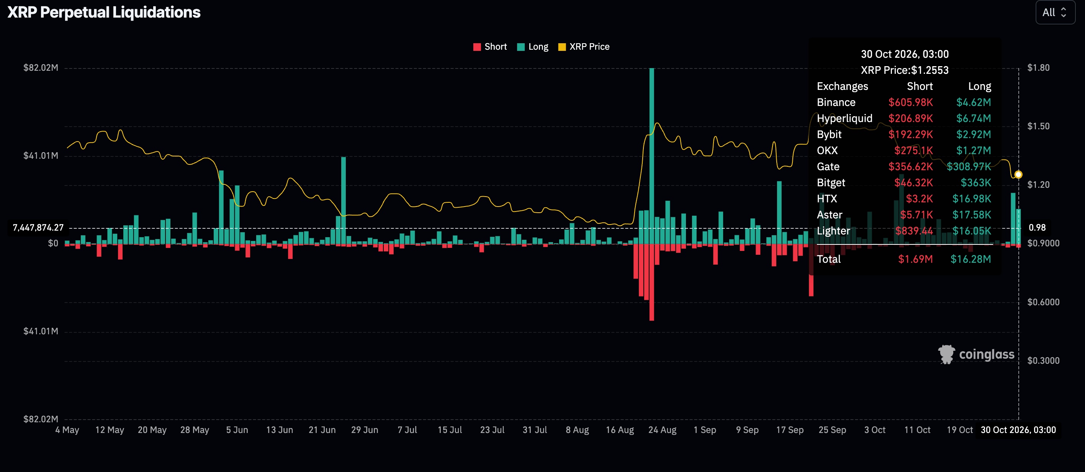This screenshot has width=1085, height=472.
Task: Click the 4 May x-axis label
Action: click(x=67, y=430)
